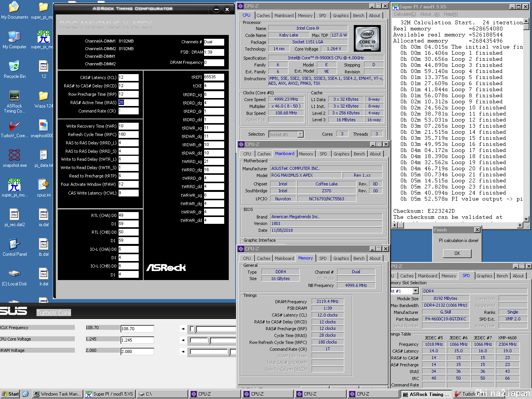Select Graphics tab in the Memory CPU-Z window
The image size is (532, 399).
click(341, 258)
